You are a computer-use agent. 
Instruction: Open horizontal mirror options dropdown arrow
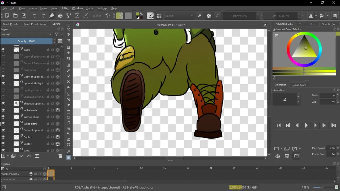tap(316, 16)
